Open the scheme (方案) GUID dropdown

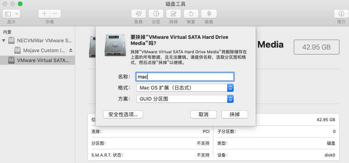tap(185, 99)
